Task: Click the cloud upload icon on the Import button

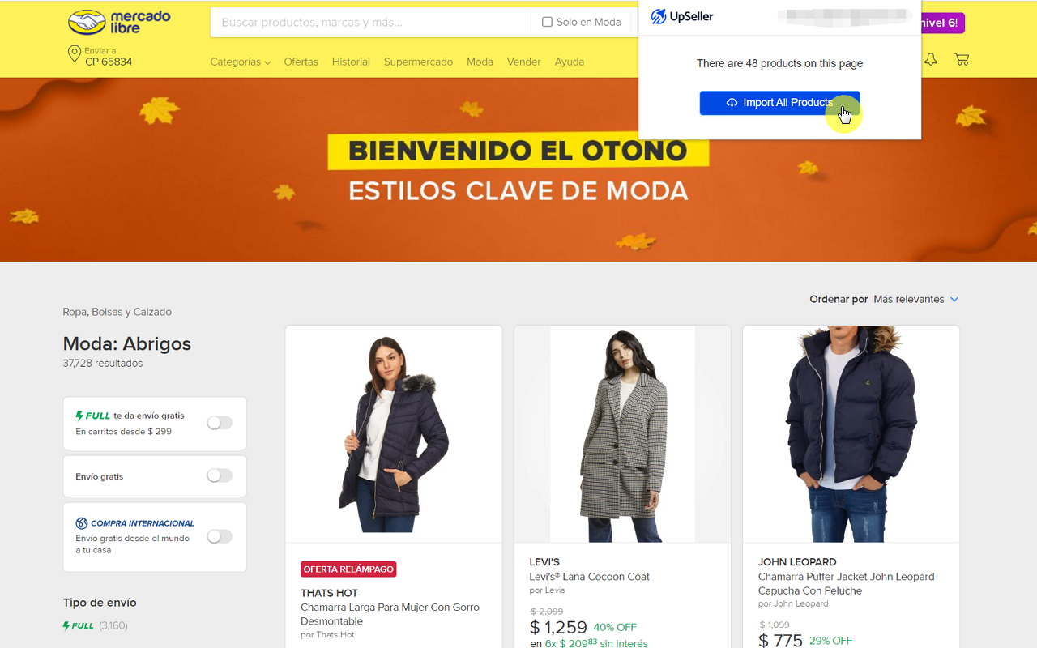Action: [x=732, y=103]
